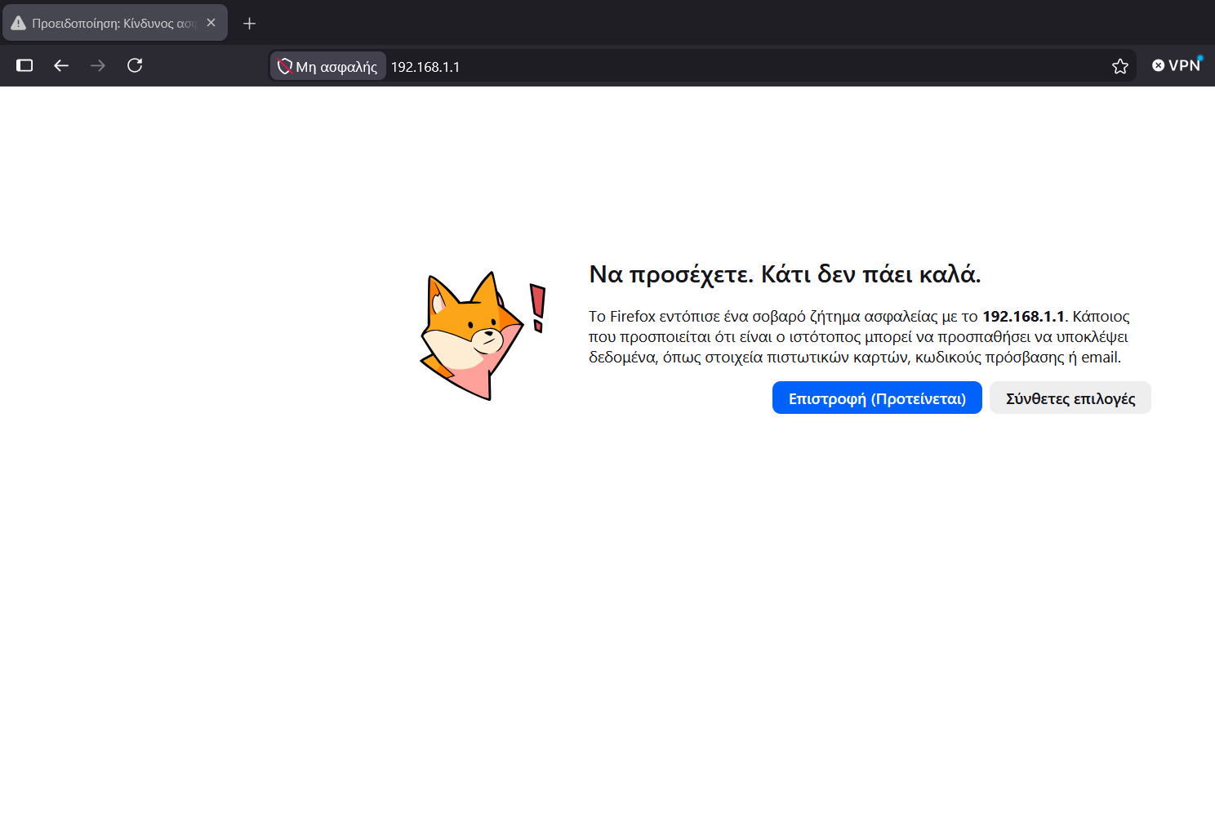Bookmark this page with the star
Image resolution: width=1215 pixels, height=831 pixels.
pos(1120,66)
